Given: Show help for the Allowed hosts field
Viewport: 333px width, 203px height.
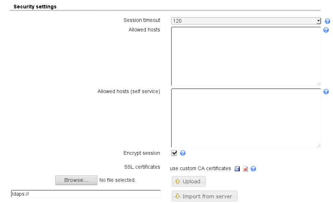Looking at the screenshot, I should click(x=326, y=30).
